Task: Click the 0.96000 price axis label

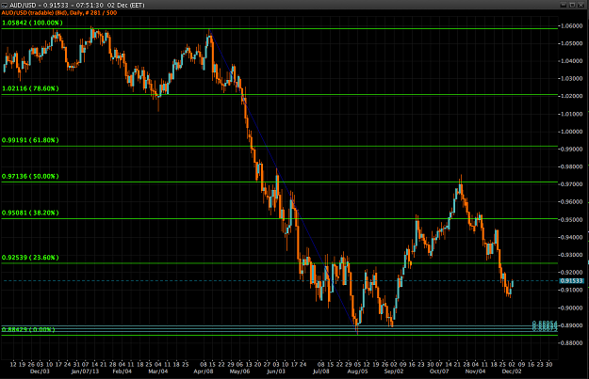Action: tap(571, 201)
